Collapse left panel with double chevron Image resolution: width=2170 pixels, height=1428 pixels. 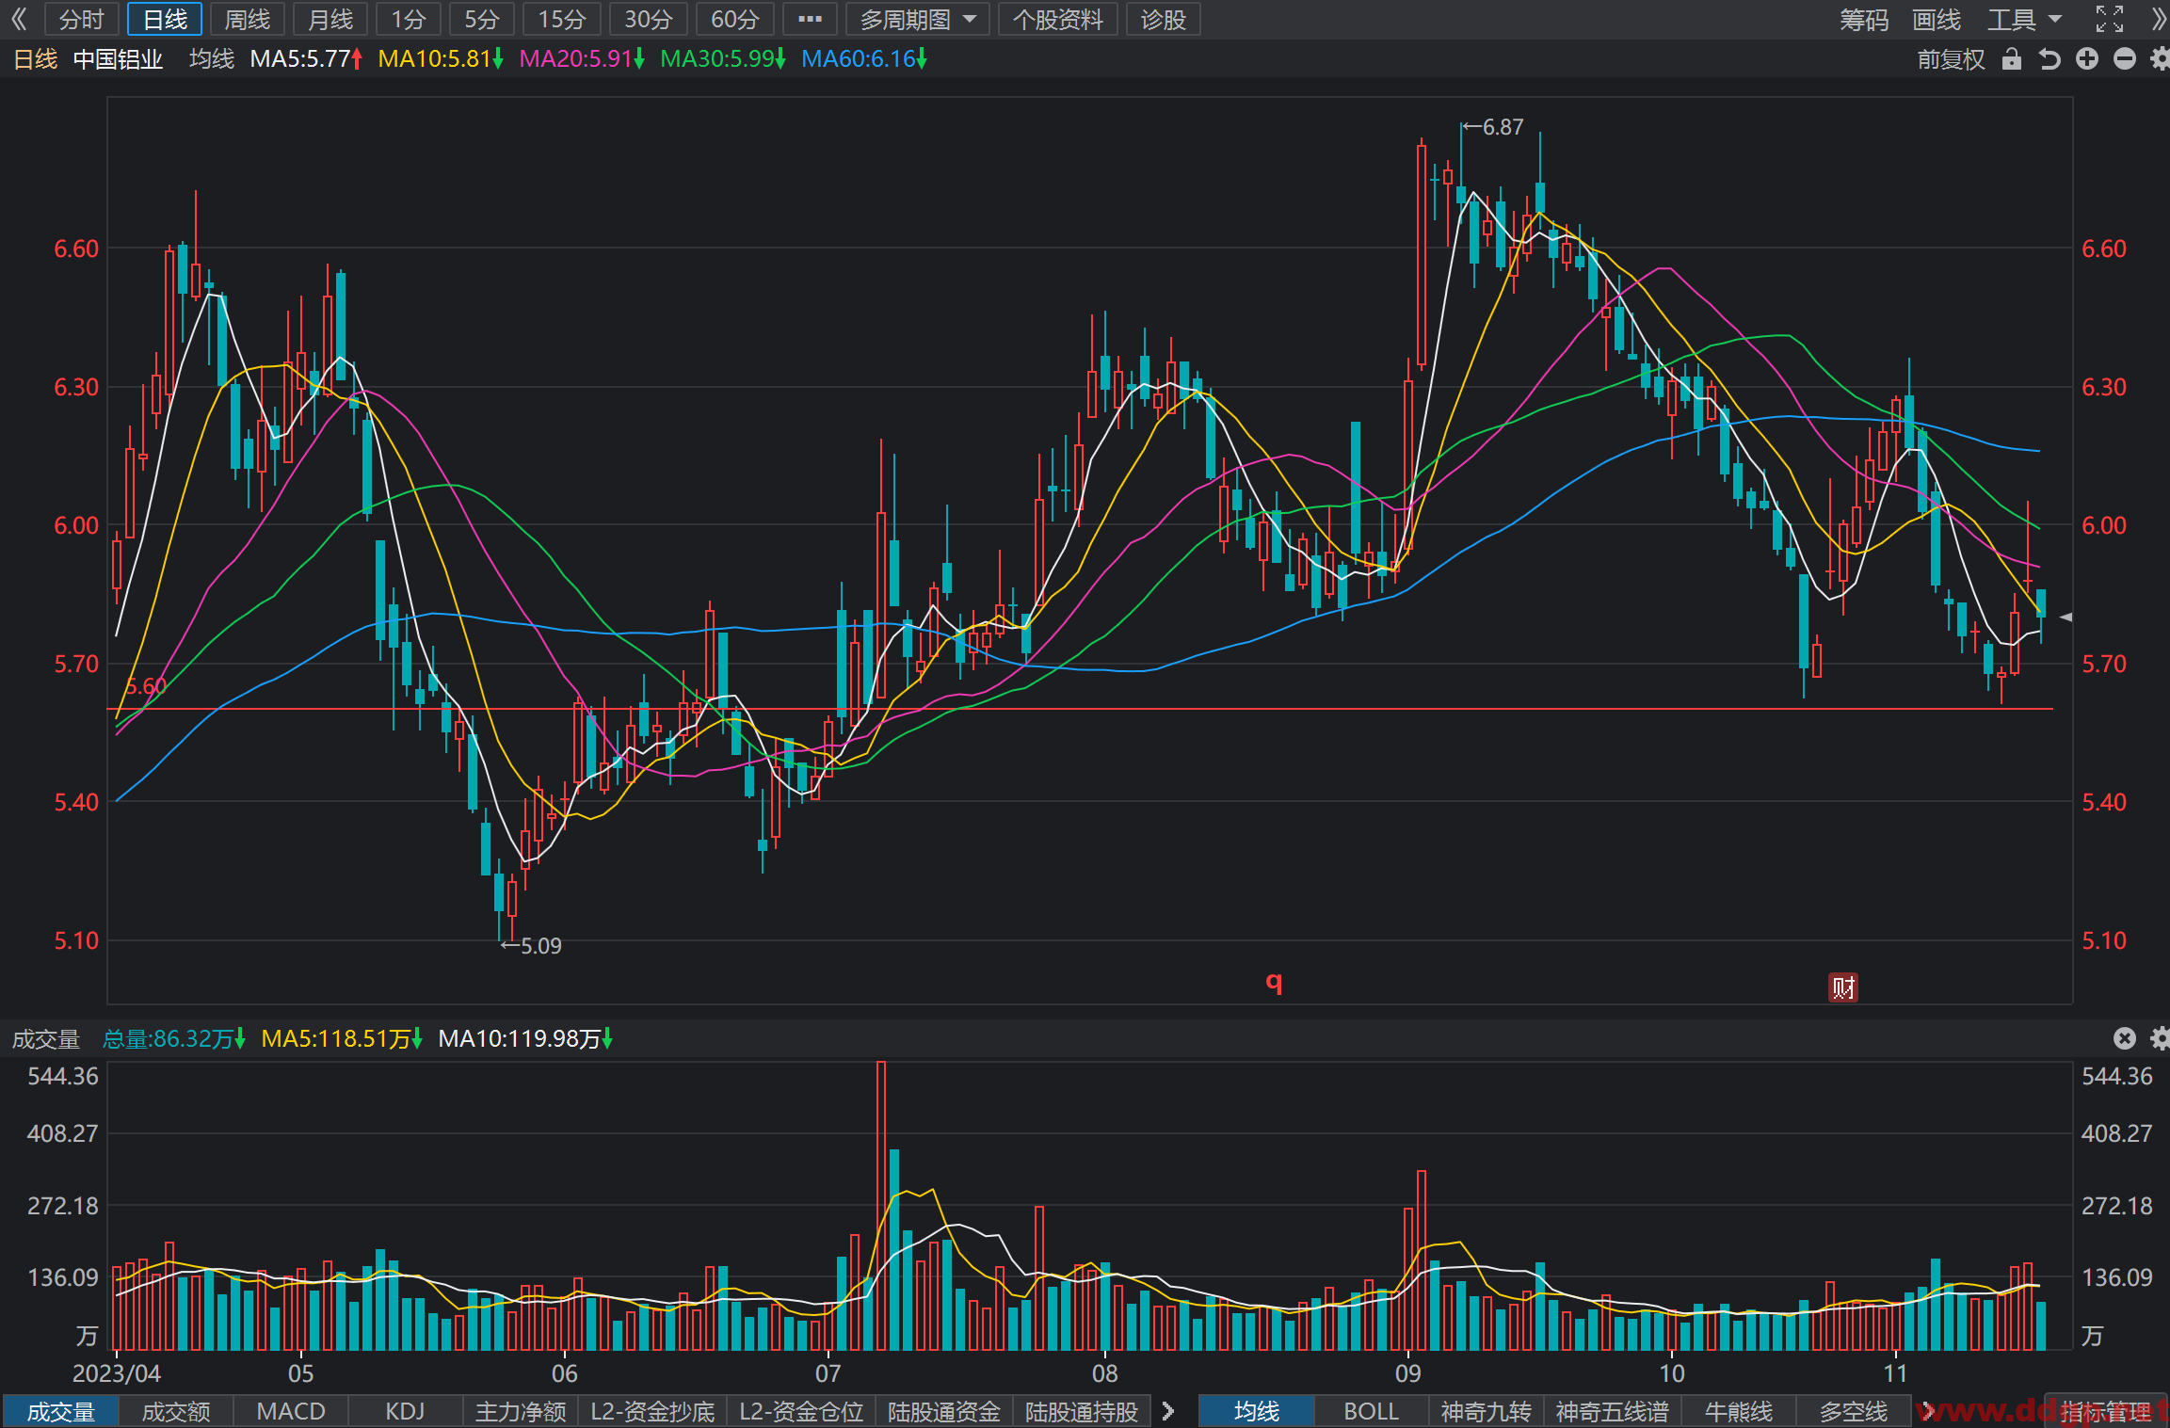click(x=19, y=19)
